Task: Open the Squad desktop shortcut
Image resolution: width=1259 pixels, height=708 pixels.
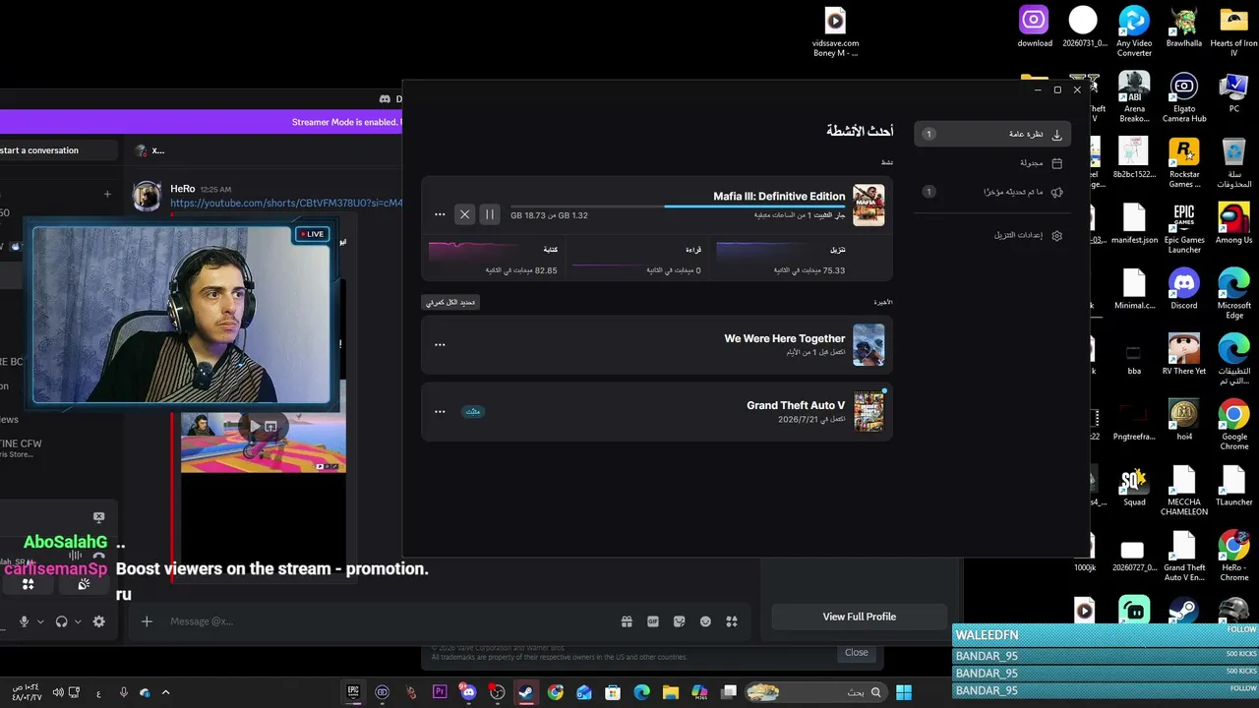Action: coord(1134,487)
